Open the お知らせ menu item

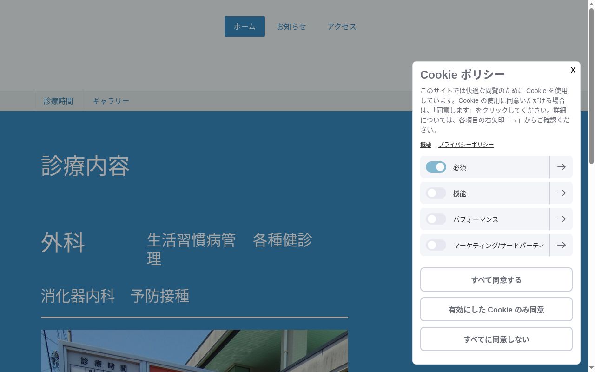coord(291,27)
